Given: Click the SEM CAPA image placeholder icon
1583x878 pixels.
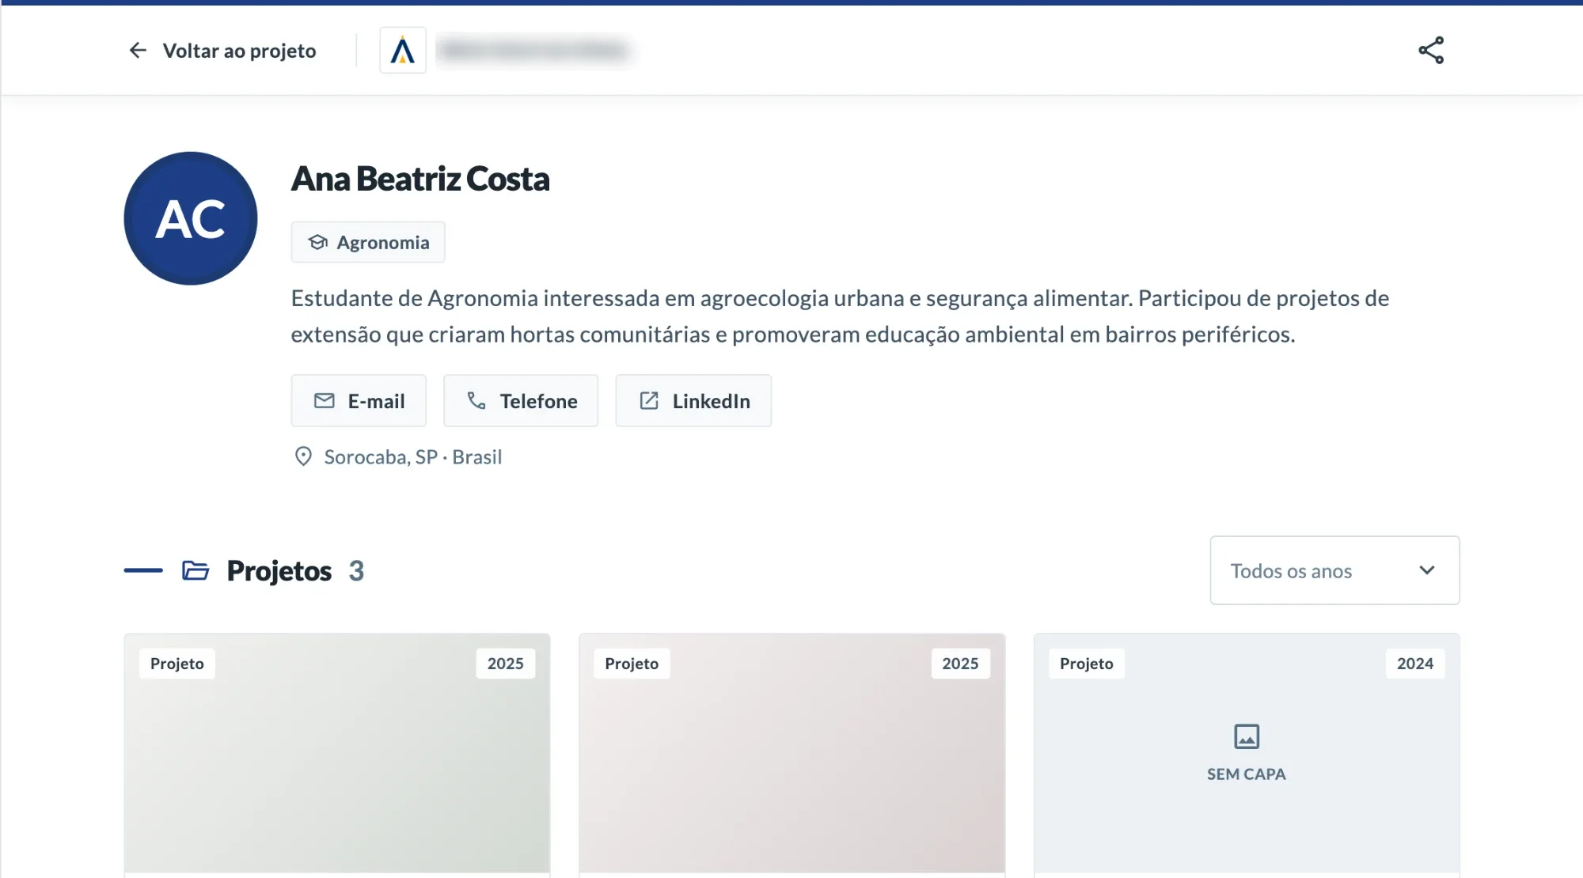Looking at the screenshot, I should point(1247,736).
